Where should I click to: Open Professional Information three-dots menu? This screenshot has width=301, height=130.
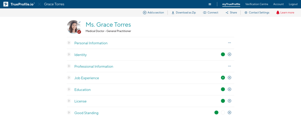[x=229, y=66]
